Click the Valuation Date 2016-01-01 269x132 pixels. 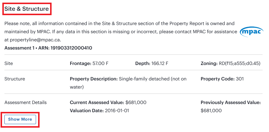[116, 110]
